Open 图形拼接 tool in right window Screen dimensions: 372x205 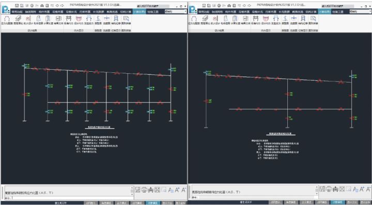click(x=313, y=20)
